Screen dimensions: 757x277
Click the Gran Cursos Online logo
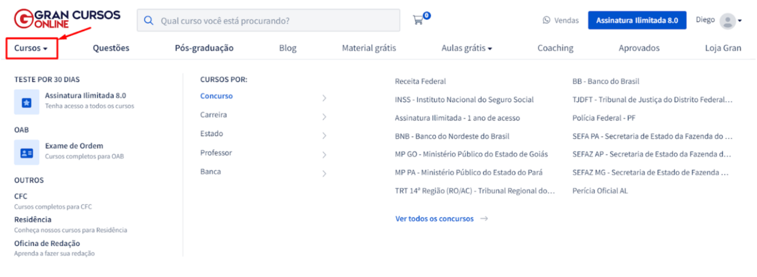[67, 19]
